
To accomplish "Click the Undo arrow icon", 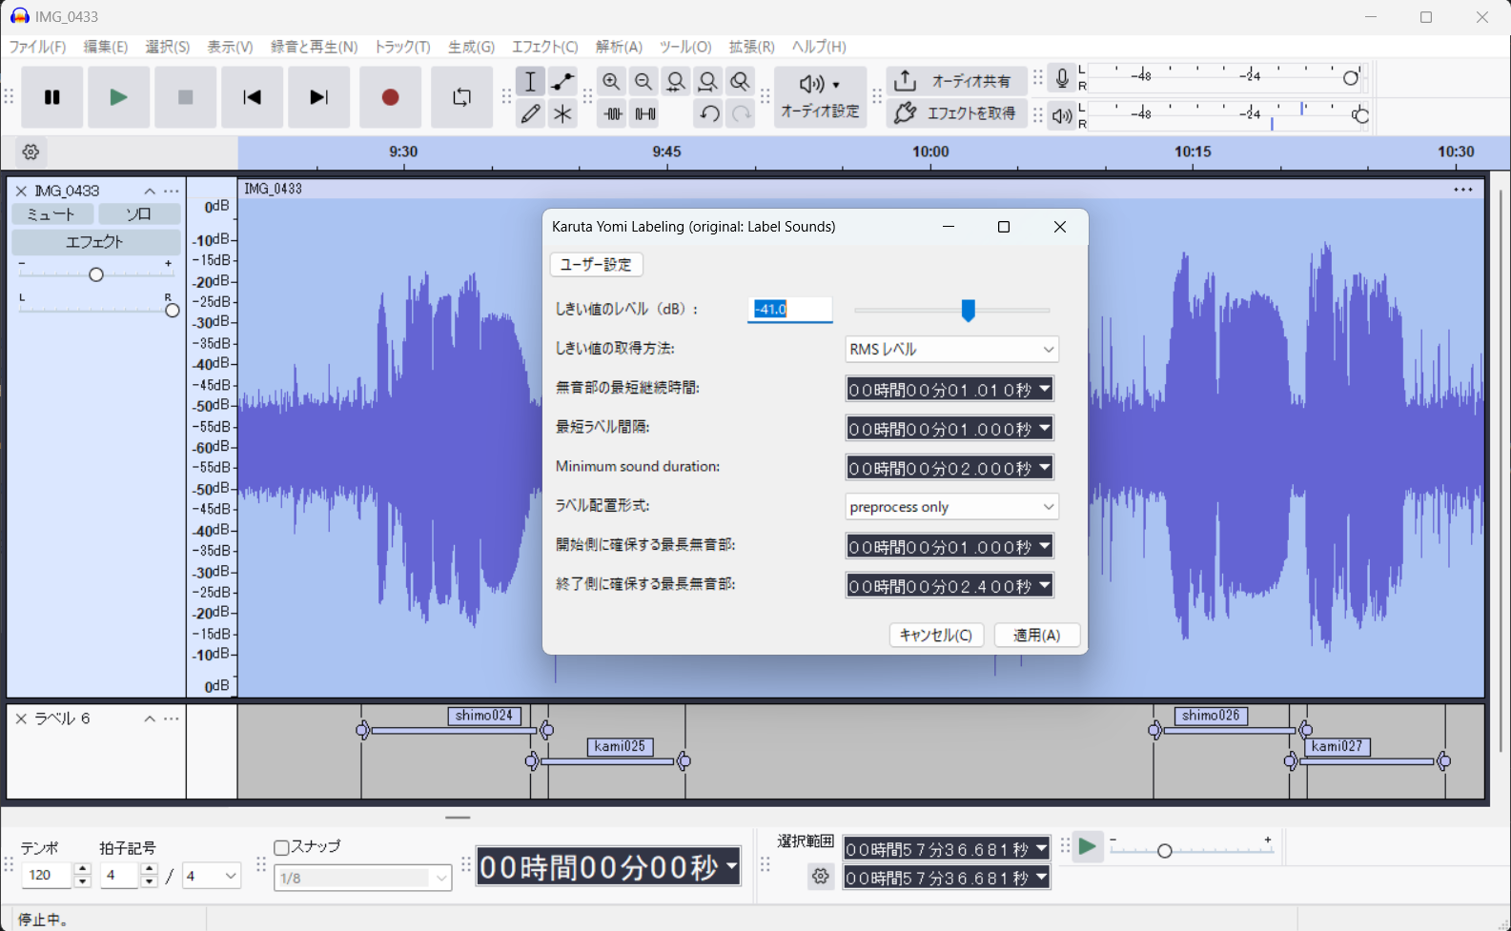I will coord(709,113).
